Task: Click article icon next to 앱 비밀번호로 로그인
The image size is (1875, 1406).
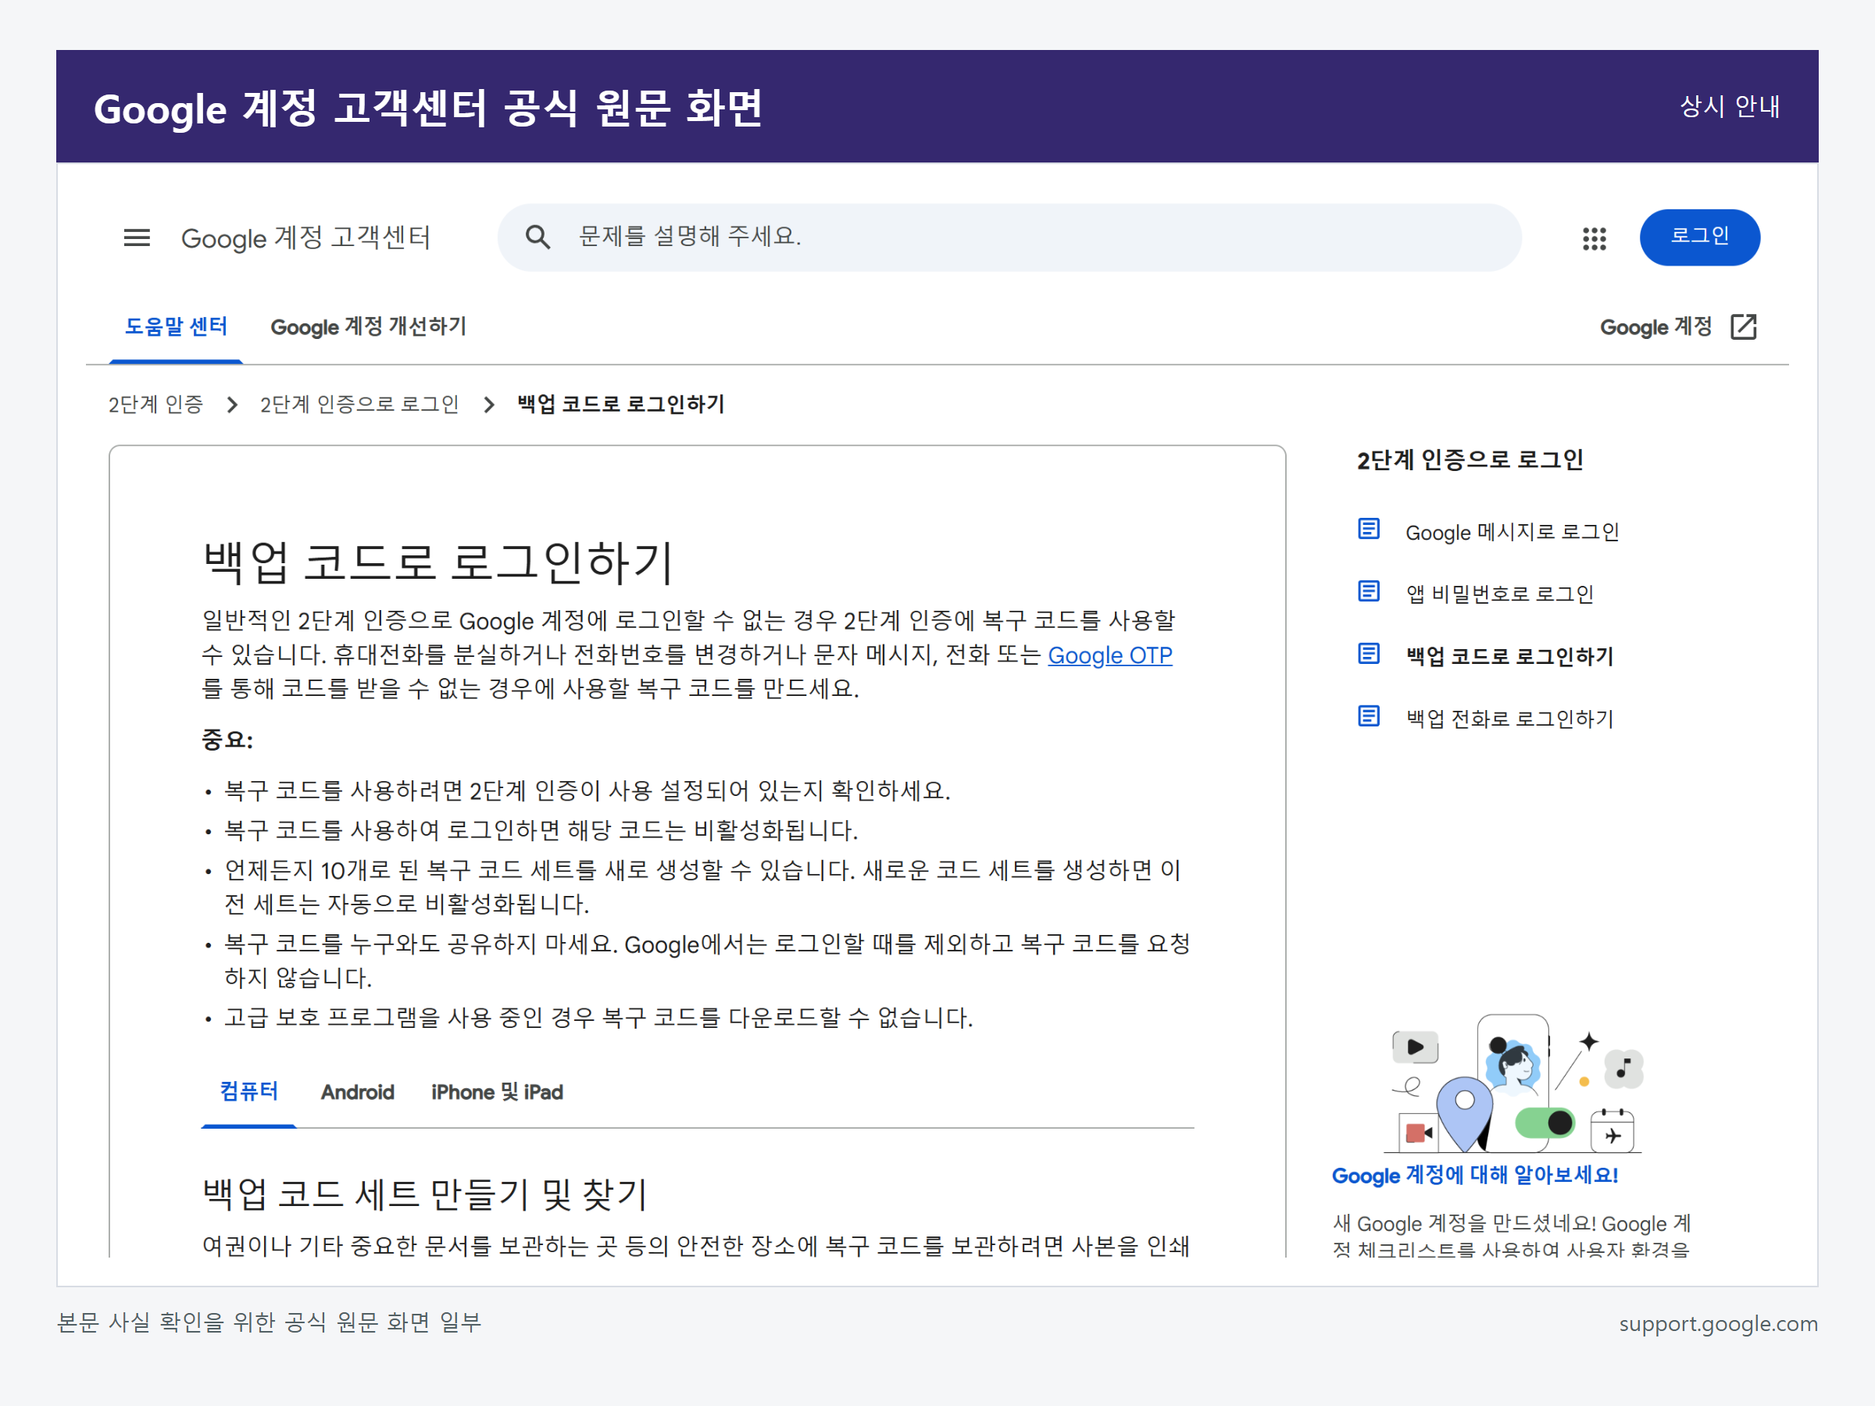Action: (x=1368, y=591)
